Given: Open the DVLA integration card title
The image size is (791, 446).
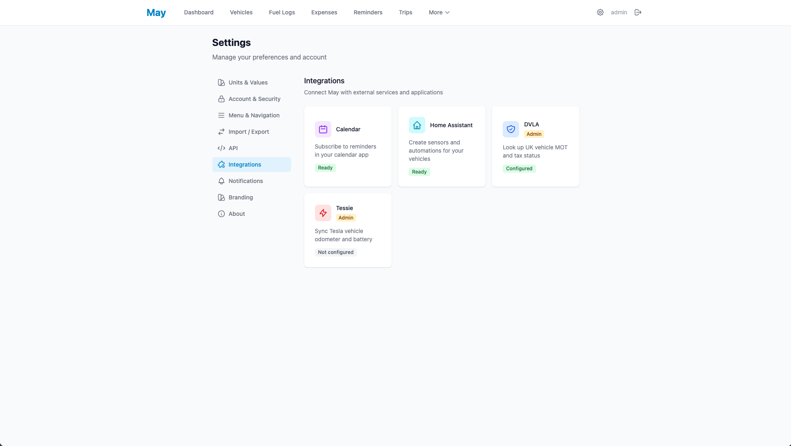Looking at the screenshot, I should (x=531, y=124).
